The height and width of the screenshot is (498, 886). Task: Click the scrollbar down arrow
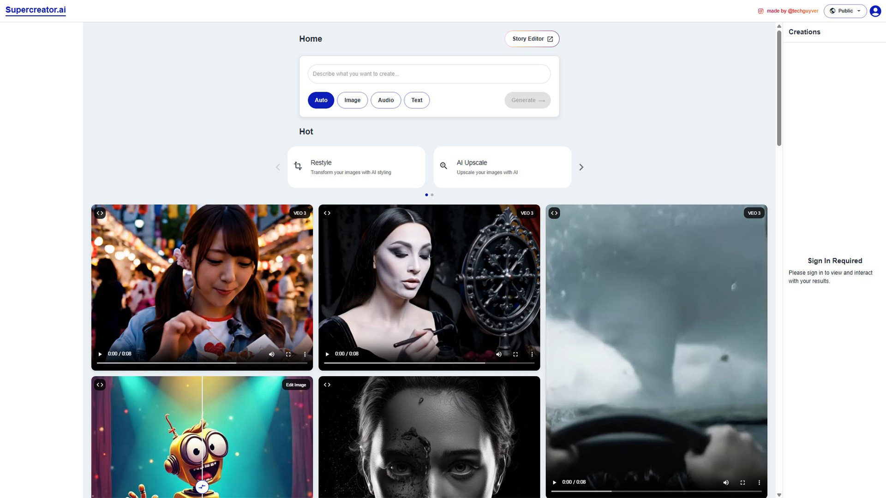point(779,495)
